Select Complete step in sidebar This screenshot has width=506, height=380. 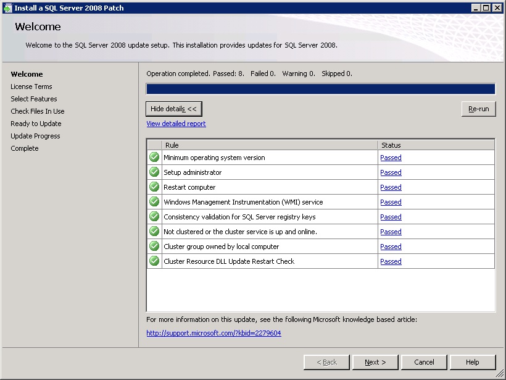pos(25,148)
